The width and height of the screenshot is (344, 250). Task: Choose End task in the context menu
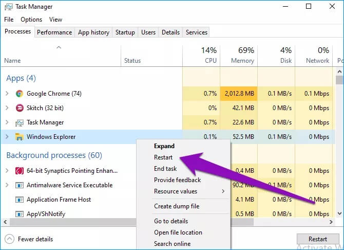point(165,169)
